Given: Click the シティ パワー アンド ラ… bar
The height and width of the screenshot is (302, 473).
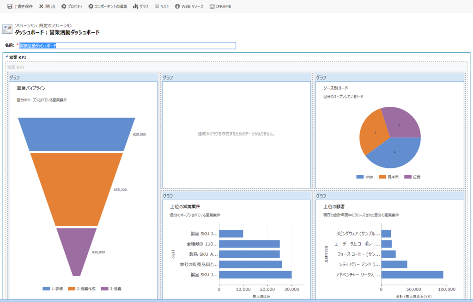Looking at the screenshot, I should (394, 265).
